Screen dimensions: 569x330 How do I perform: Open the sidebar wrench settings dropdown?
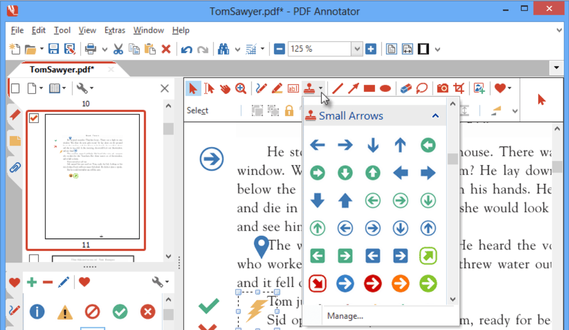point(92,88)
